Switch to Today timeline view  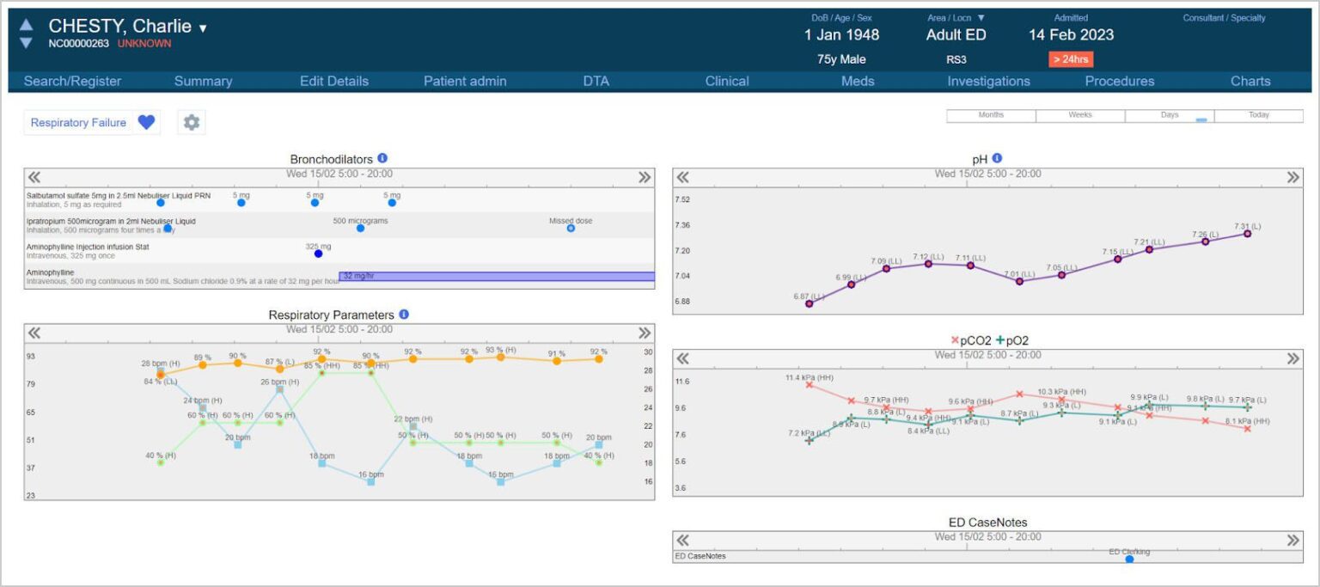click(1257, 113)
